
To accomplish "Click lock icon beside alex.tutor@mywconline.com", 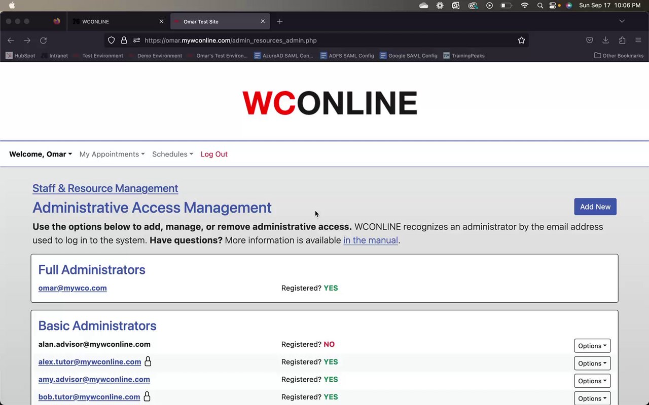I will tap(148, 361).
